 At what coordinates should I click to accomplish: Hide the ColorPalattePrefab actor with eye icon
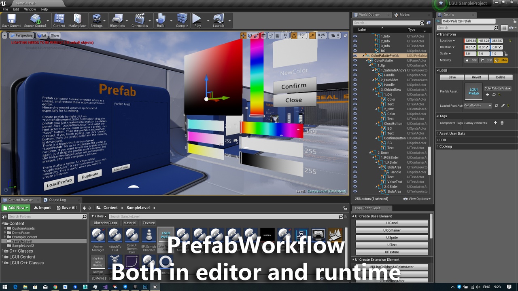point(355,56)
